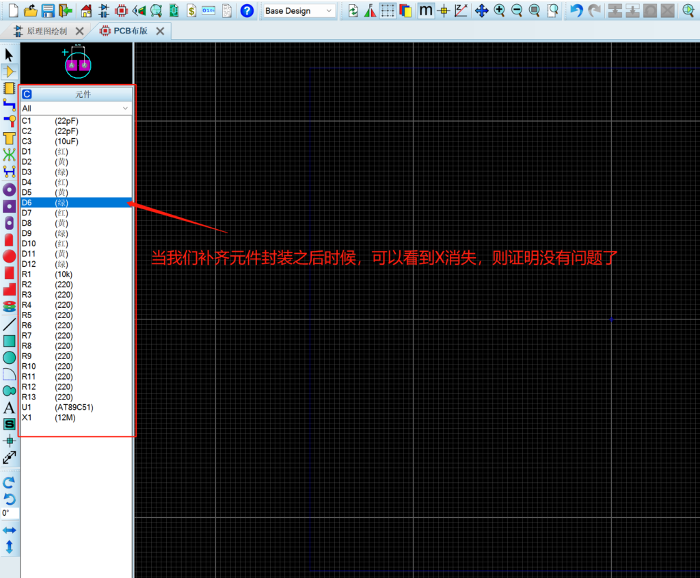Select the Via placement tool

click(x=9, y=121)
